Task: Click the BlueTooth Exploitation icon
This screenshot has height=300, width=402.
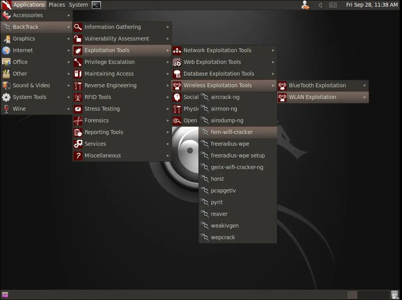Action: (x=282, y=86)
